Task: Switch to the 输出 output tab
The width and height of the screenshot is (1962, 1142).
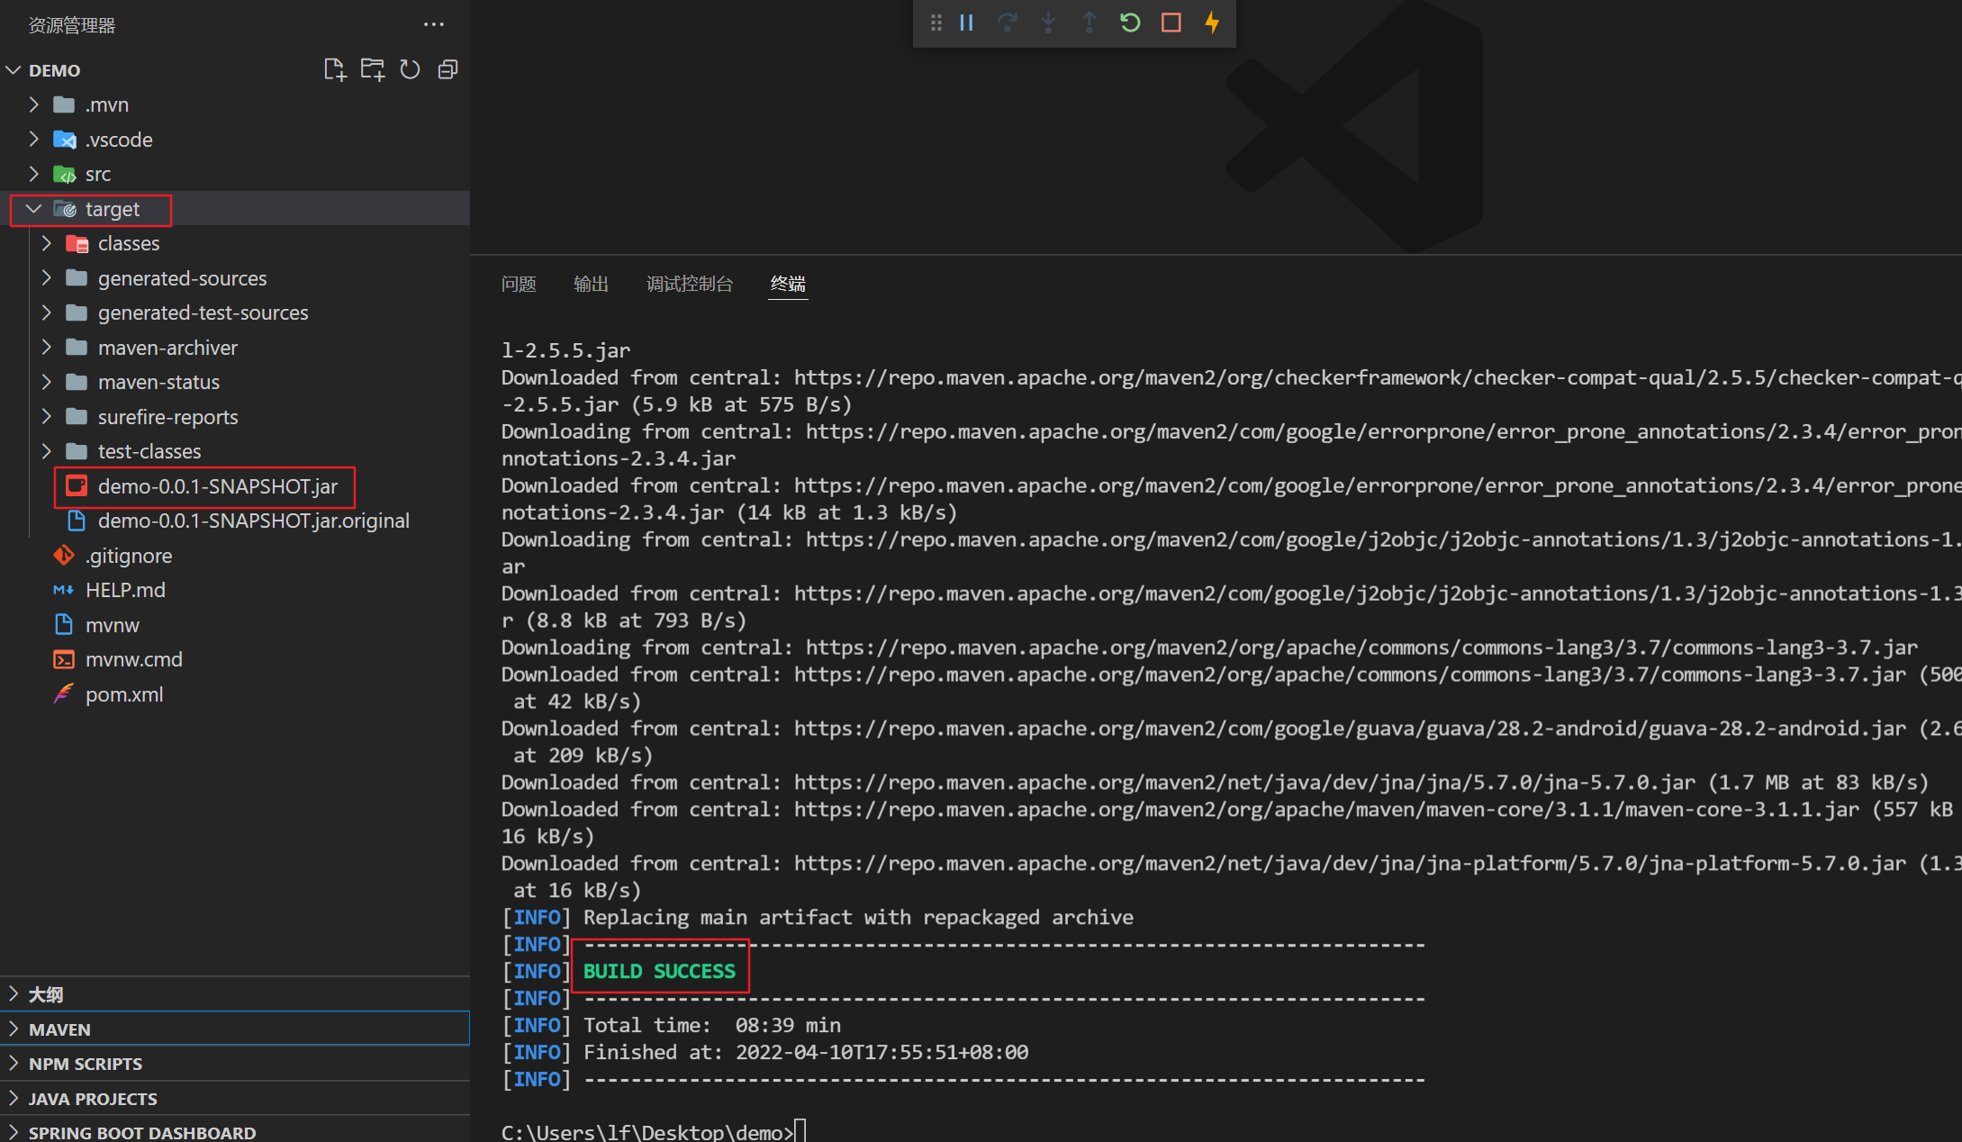Action: tap(591, 285)
